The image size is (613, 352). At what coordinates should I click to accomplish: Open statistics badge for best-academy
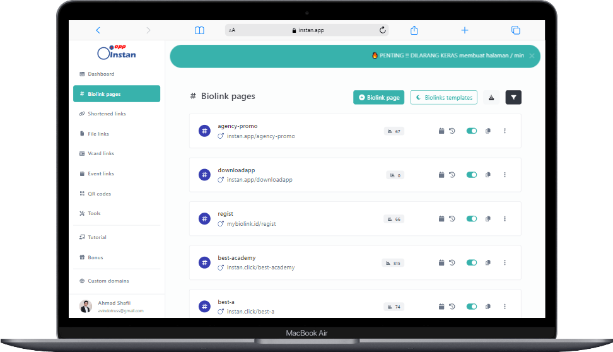pos(393,263)
